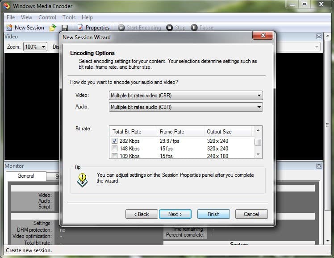Image resolution: width=334 pixels, height=258 pixels.
Task: Click the Windows Media Encoder title bar icon
Action: (7, 6)
